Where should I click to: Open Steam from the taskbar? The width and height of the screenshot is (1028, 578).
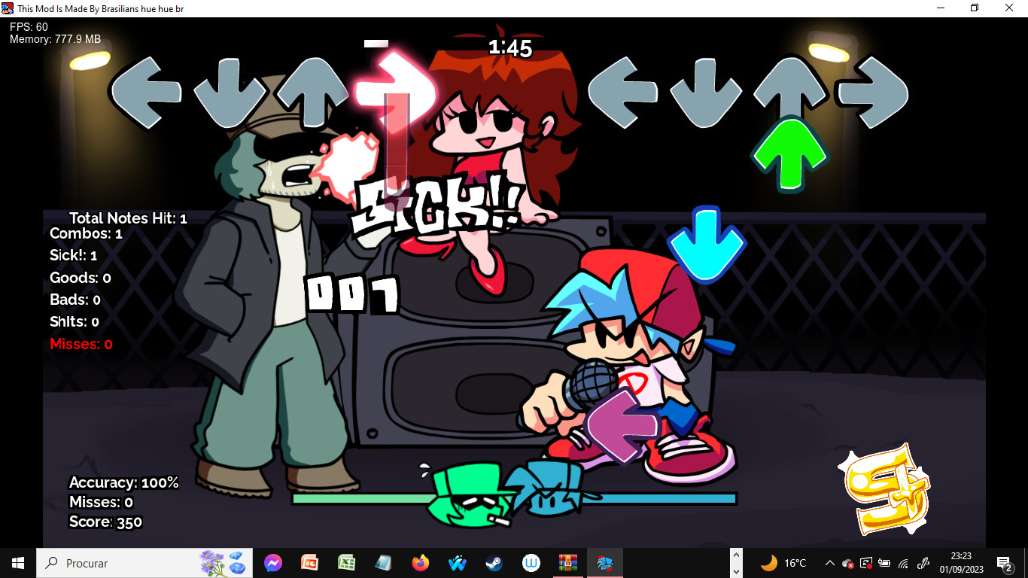(494, 563)
